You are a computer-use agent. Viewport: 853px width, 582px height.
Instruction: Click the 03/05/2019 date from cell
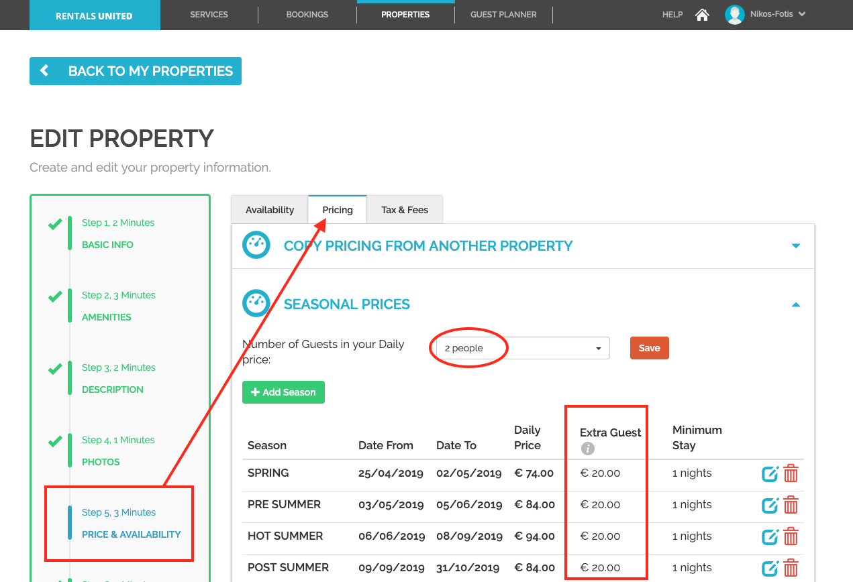391,505
